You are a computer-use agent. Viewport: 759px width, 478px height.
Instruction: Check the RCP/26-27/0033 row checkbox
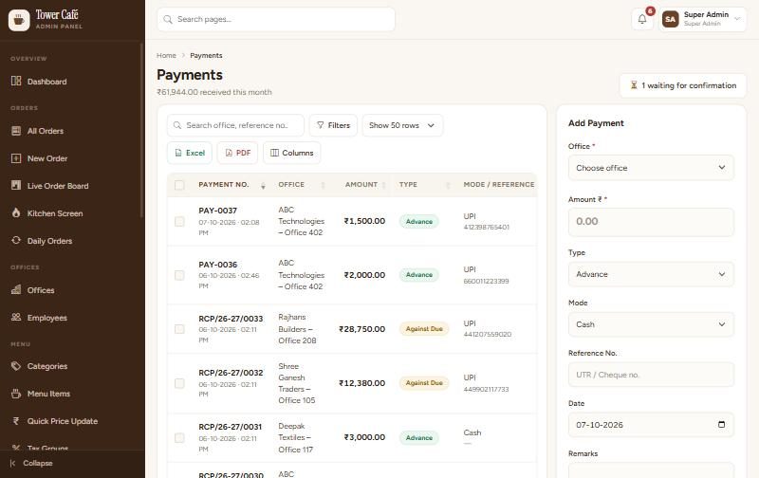tap(179, 329)
